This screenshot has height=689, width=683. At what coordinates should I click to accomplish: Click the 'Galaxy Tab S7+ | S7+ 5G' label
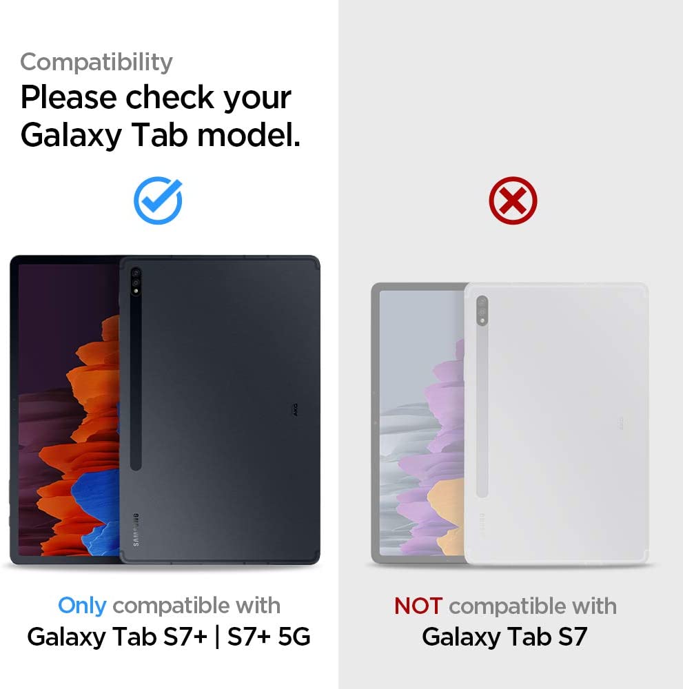coord(169,637)
